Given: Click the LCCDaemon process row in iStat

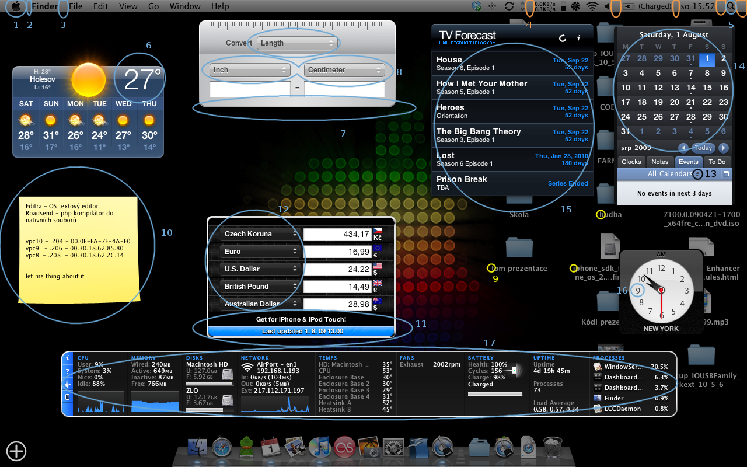Looking at the screenshot, I should coord(631,409).
